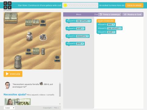This screenshot has width=147, height=110.
Task: Open dropdown on workspace 'dret' block
Action: tap(114, 25)
